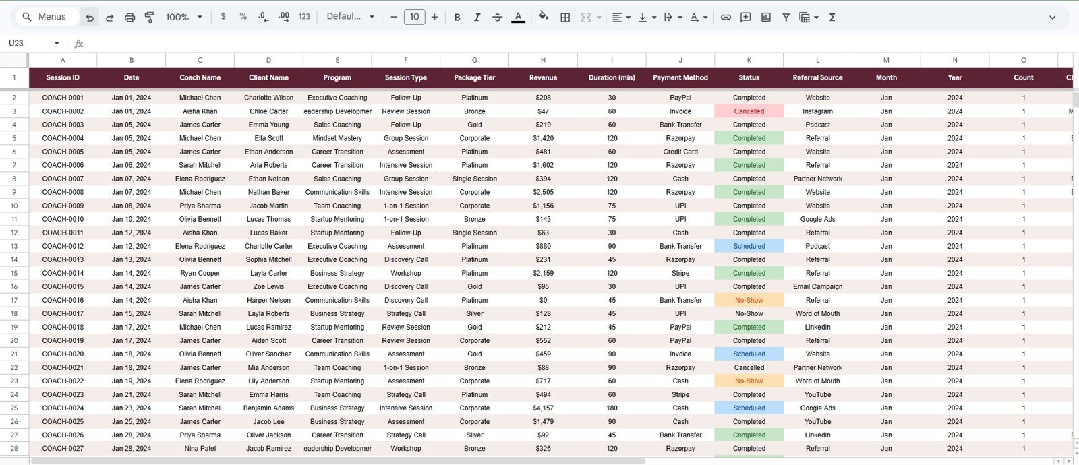The height and width of the screenshot is (465, 1079).
Task: Activate the paint format tool
Action: click(x=150, y=17)
